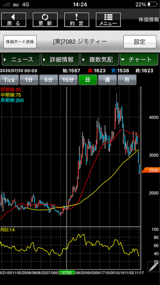Switch chart to Tick interval
The height and width of the screenshot is (285, 160).
pos(9,80)
